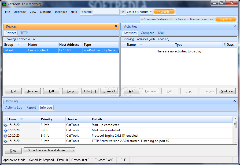Switch to the Devices tab
The height and width of the screenshot is (165, 240).
[11, 33]
